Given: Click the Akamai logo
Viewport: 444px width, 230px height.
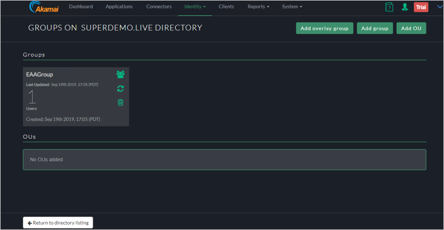Looking at the screenshot, I should pyautogui.click(x=44, y=7).
